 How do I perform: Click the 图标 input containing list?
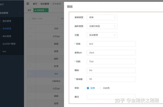(111, 70)
